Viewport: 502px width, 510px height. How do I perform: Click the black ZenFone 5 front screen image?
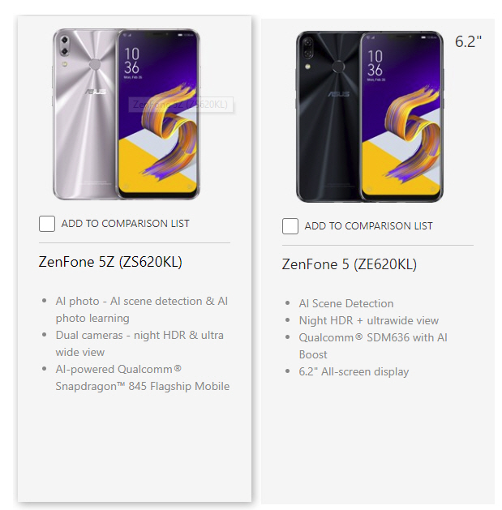(401, 117)
